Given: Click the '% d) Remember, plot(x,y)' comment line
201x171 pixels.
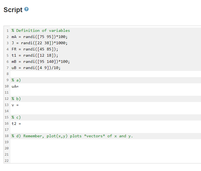Looking at the screenshot, I should (x=72, y=136).
